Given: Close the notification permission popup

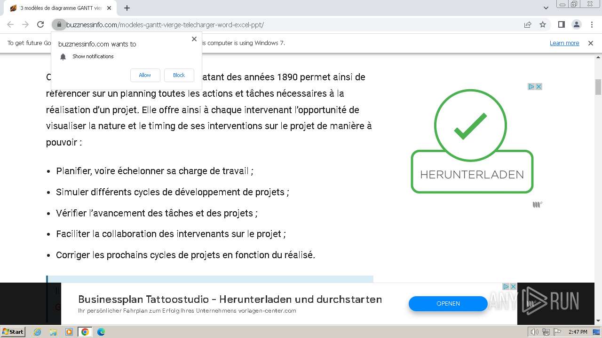Looking at the screenshot, I should pyautogui.click(x=194, y=39).
